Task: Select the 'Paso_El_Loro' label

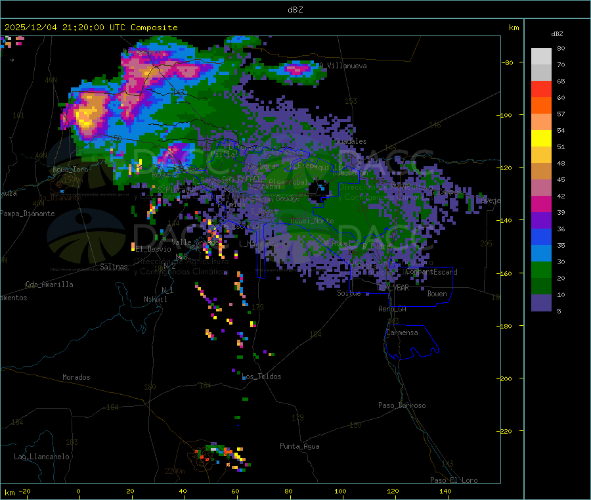Action: [x=454, y=480]
